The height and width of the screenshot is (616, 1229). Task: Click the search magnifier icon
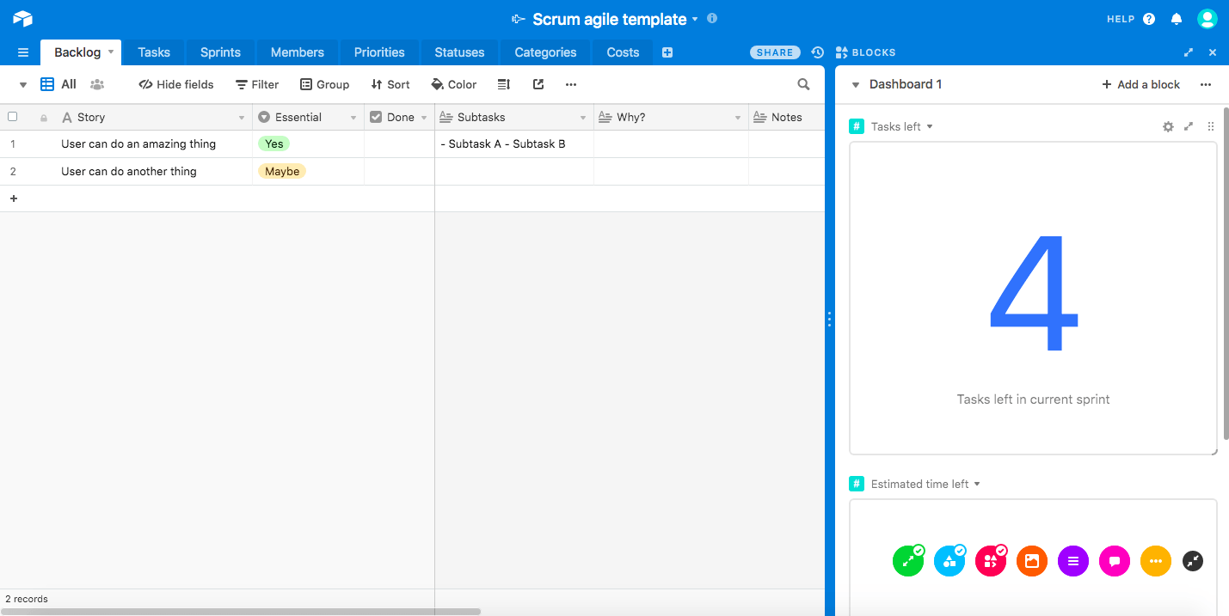[803, 84]
